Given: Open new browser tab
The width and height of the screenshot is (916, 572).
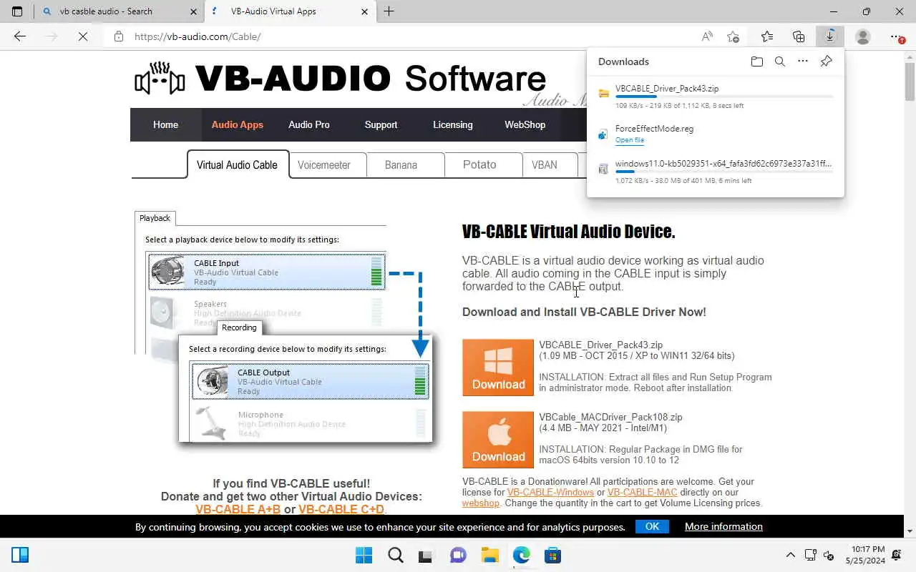Looking at the screenshot, I should 389,11.
